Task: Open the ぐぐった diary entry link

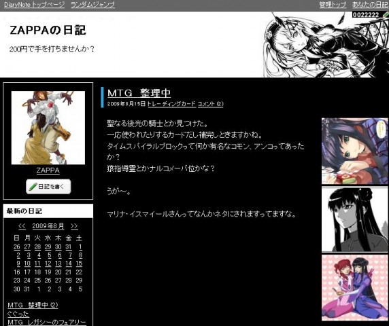Action: pos(18,314)
